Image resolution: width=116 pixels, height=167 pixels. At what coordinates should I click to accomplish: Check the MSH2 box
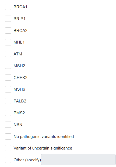click(x=8, y=66)
